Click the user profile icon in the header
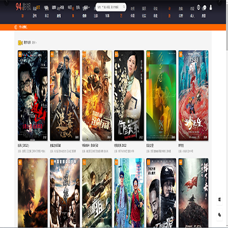 click(210, 8)
